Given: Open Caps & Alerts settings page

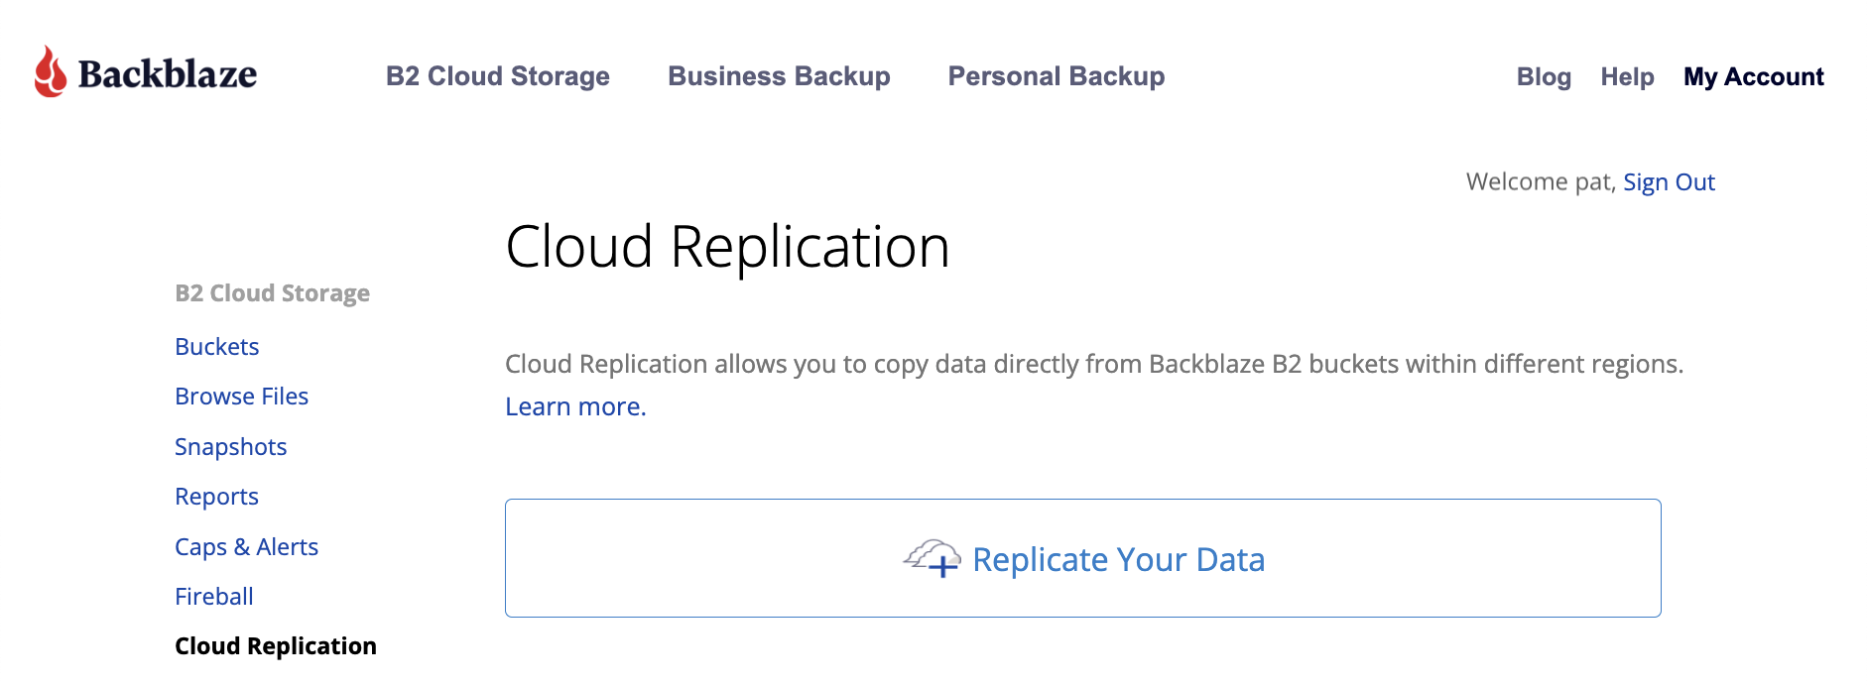Looking at the screenshot, I should (246, 547).
